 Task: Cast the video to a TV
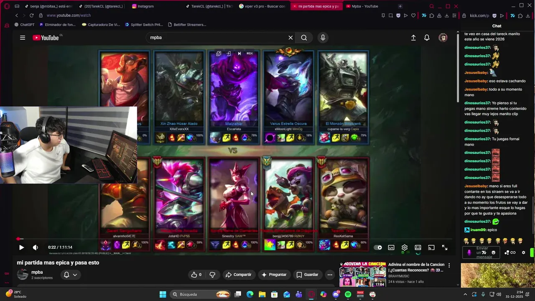(431, 247)
